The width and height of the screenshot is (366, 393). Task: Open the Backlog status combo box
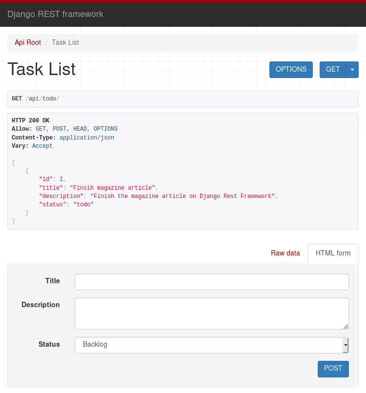pyautogui.click(x=211, y=345)
